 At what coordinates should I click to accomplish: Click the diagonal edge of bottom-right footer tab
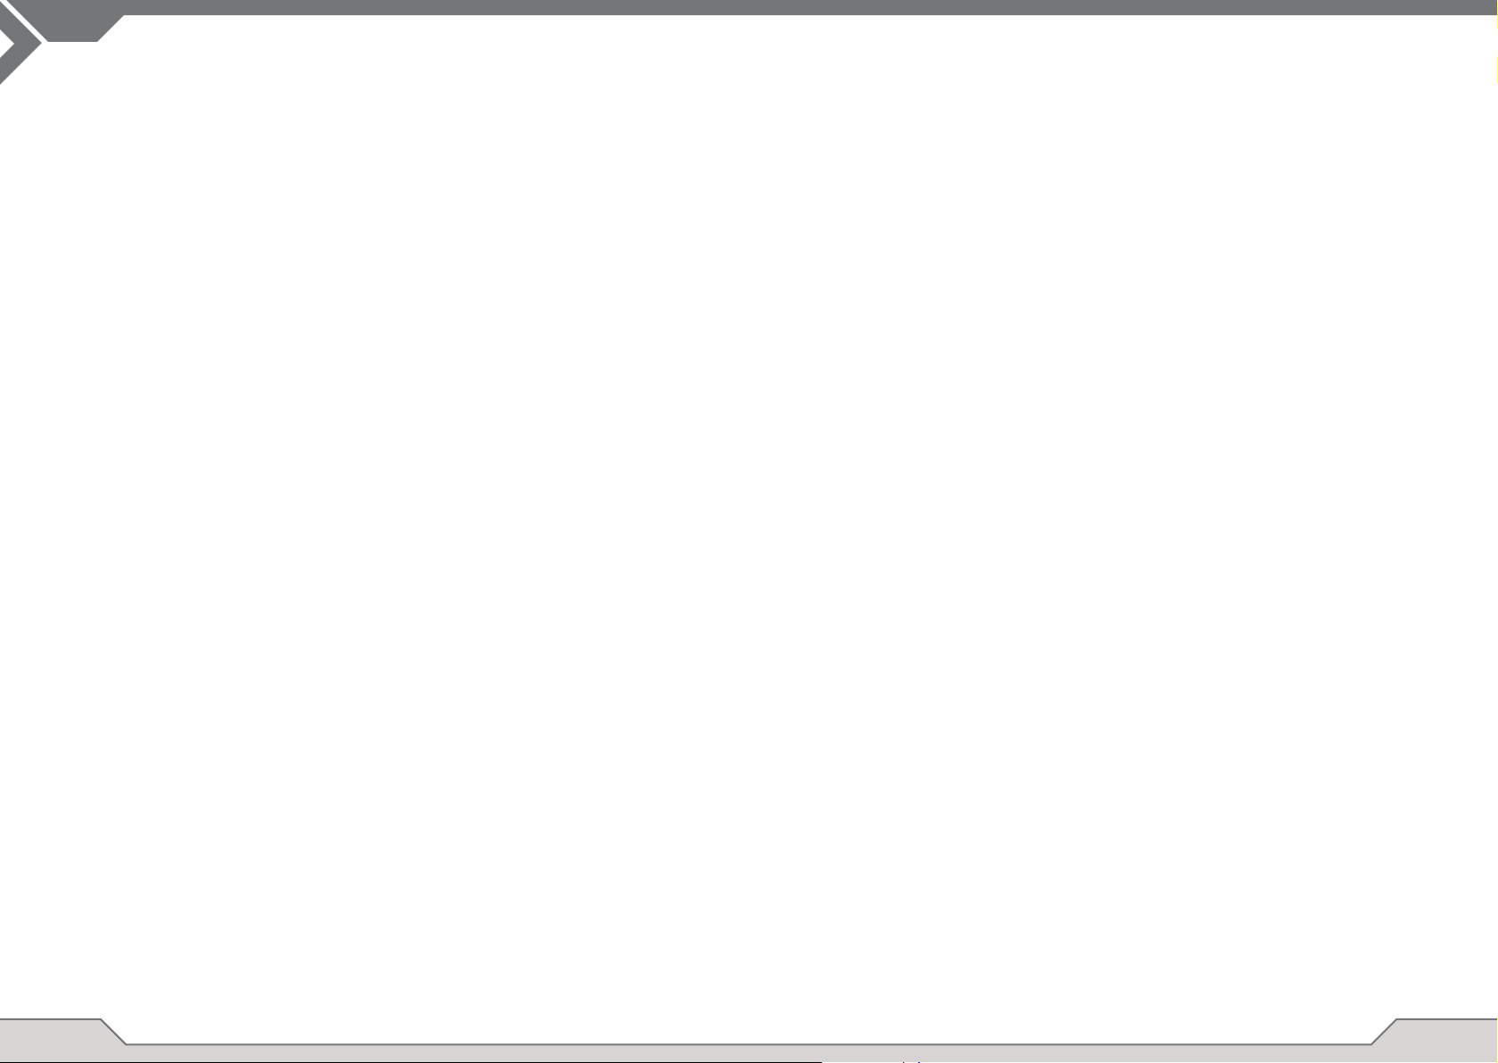point(1384,1031)
